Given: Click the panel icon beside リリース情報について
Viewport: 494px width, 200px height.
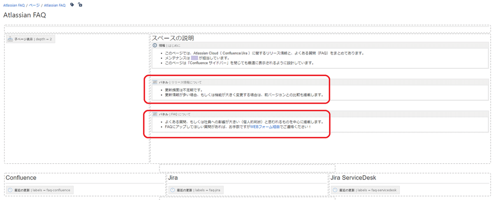Looking at the screenshot, I should pyautogui.click(x=155, y=82).
